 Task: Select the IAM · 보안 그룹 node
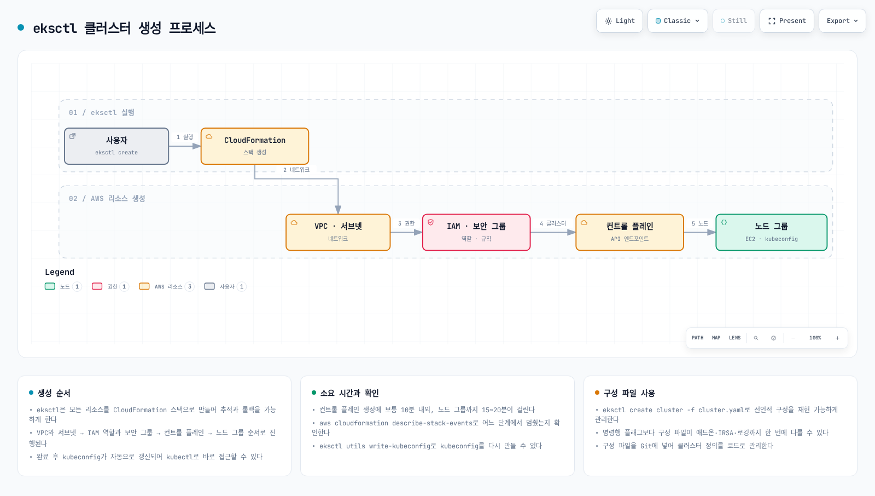[x=476, y=232]
